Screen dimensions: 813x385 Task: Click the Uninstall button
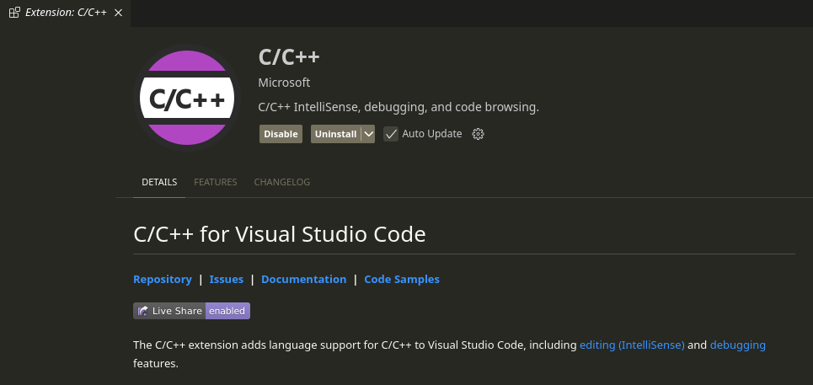[x=335, y=134]
